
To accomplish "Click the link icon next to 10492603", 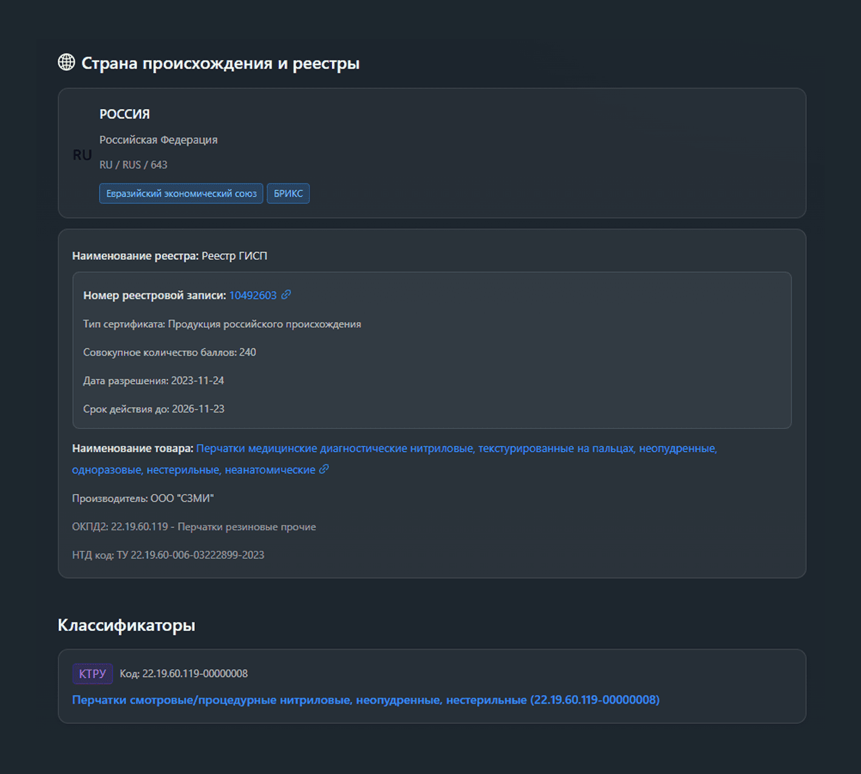I will point(286,294).
